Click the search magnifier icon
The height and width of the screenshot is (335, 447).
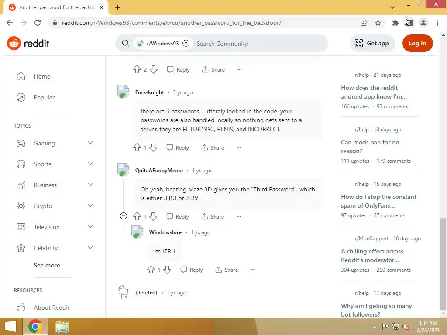125,43
